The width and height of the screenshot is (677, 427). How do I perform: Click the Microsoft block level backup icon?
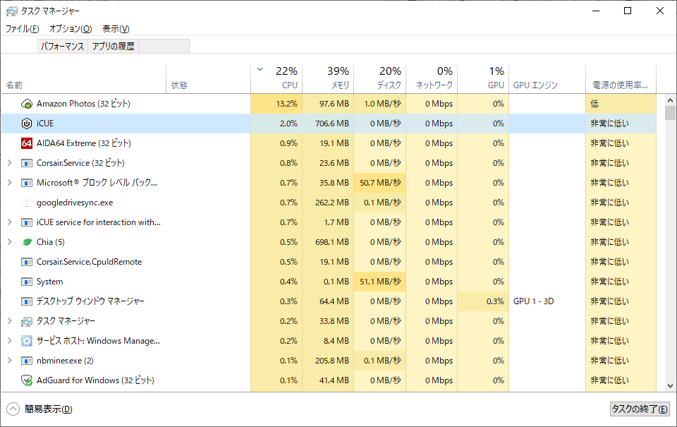point(27,183)
